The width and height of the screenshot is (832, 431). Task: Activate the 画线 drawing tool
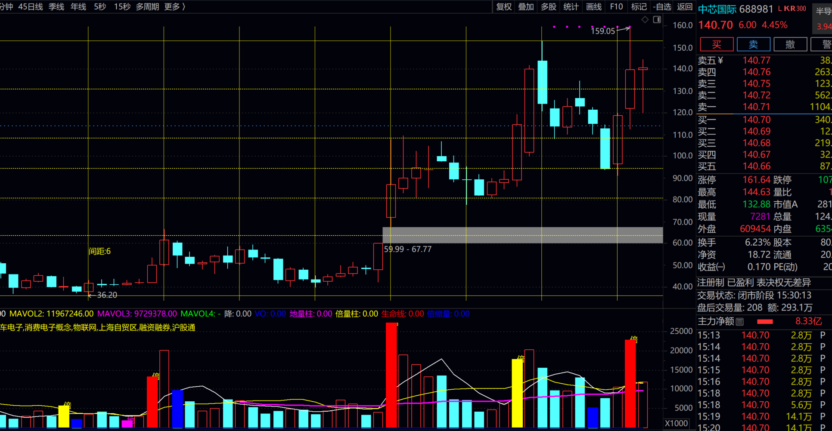click(593, 6)
